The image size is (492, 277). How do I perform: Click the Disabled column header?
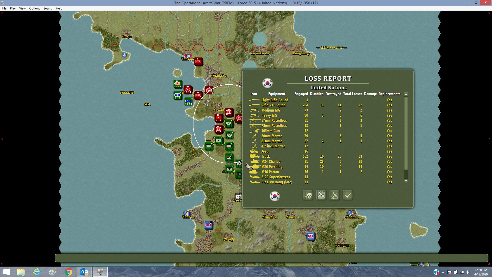tap(317, 94)
